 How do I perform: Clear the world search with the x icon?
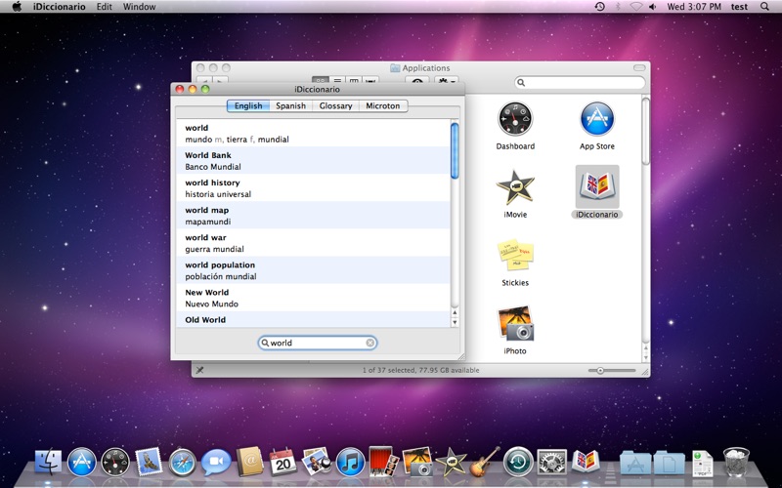370,343
